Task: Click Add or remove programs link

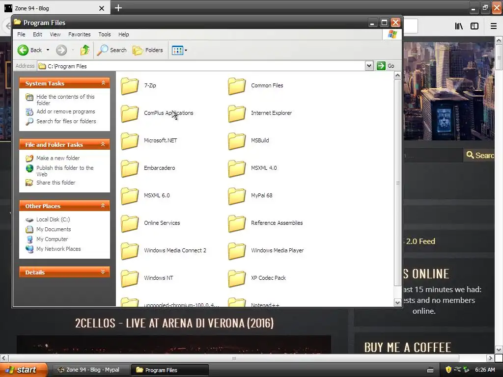Action: pyautogui.click(x=66, y=111)
